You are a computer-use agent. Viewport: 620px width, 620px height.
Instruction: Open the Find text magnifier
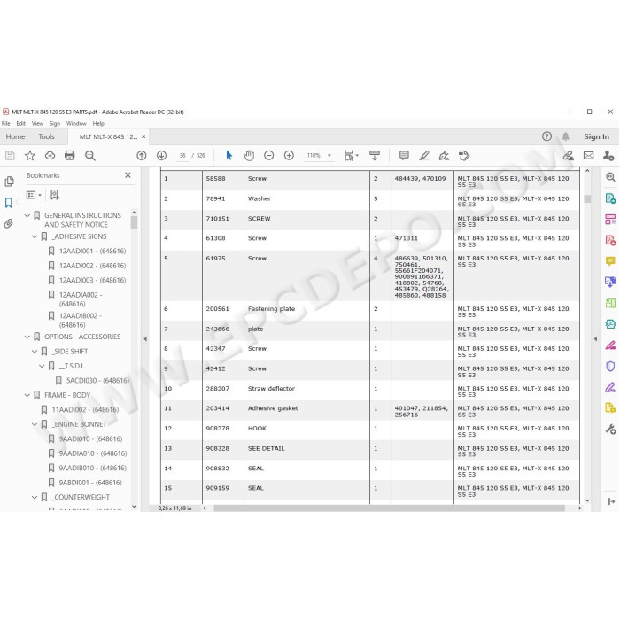[90, 156]
